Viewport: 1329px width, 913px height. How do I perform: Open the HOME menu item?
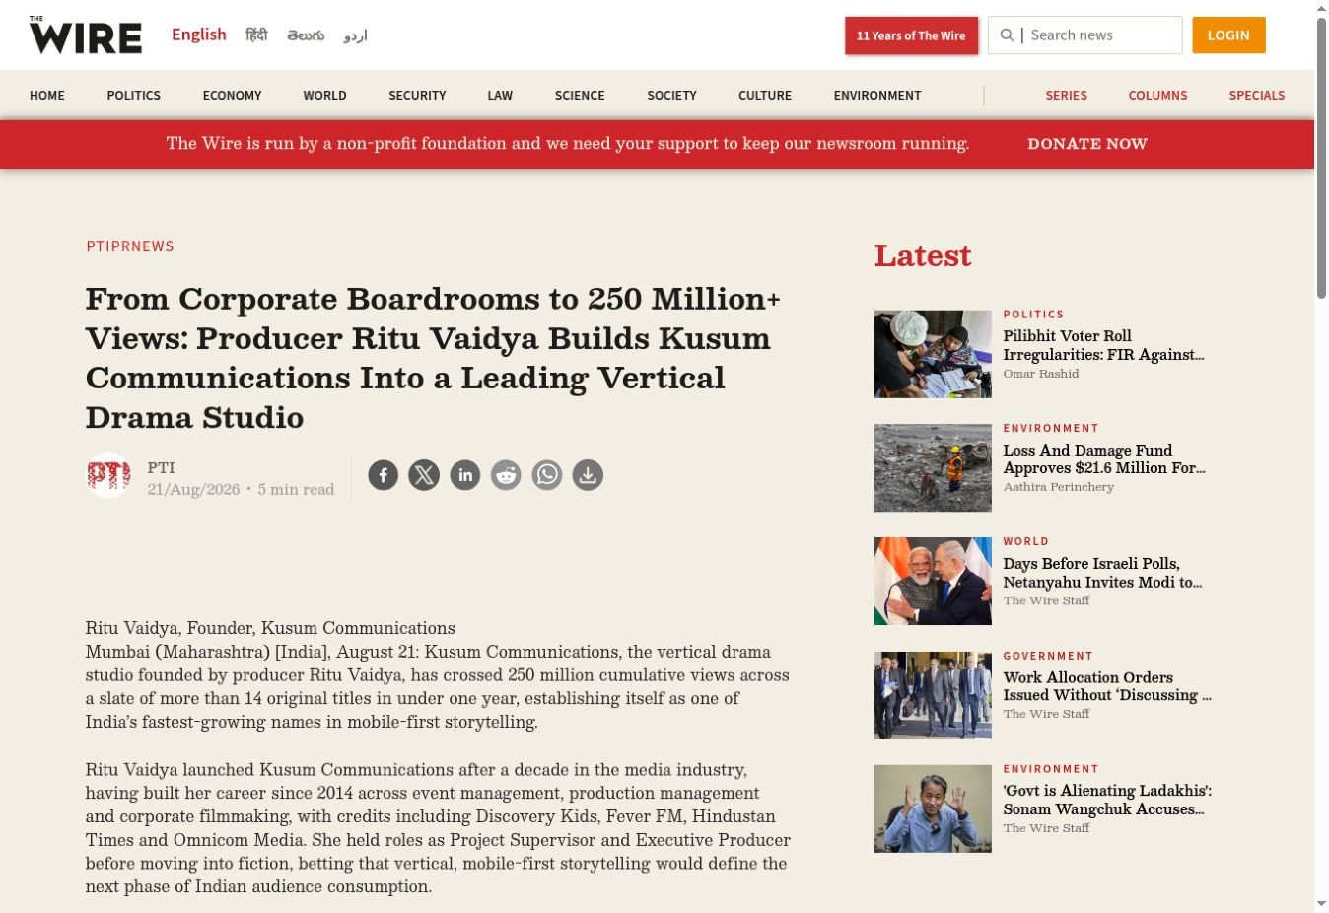(x=47, y=96)
